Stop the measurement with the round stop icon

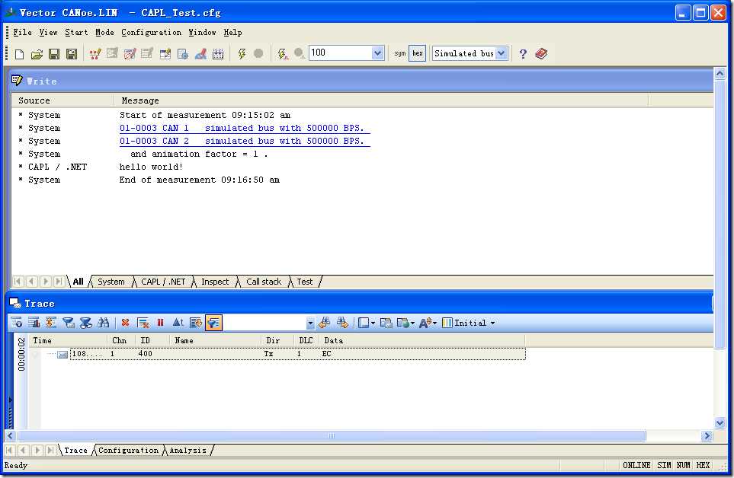click(x=258, y=54)
